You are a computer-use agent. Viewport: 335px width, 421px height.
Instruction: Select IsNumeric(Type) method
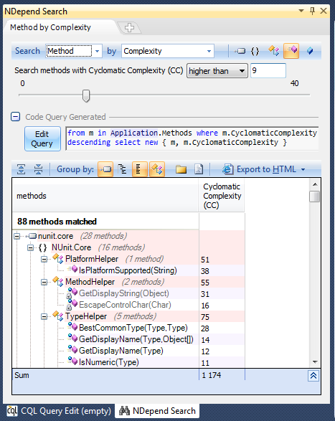128,362
